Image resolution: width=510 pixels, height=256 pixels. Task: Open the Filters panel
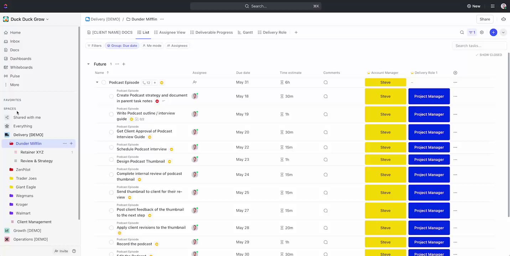tap(94, 46)
